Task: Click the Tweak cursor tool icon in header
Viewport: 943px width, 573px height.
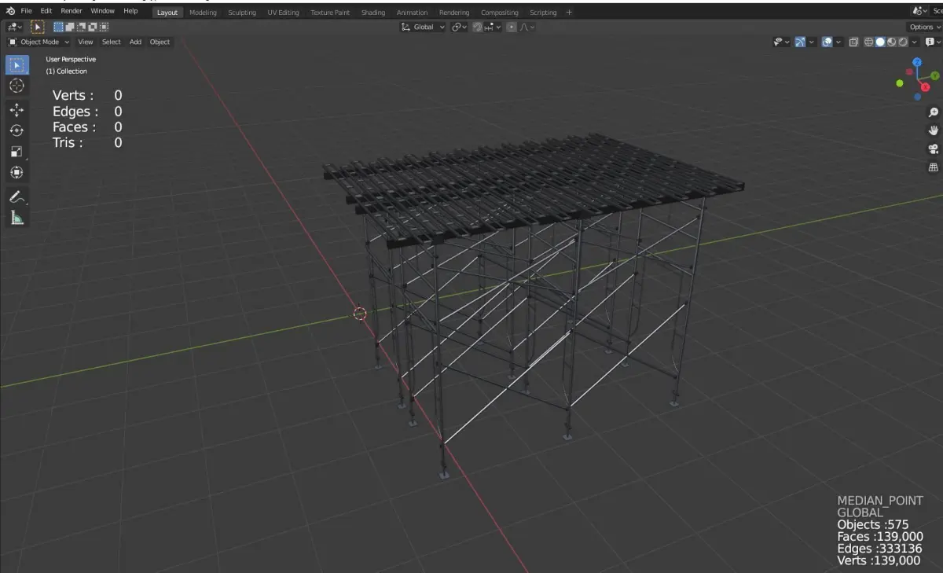Action: (x=38, y=27)
